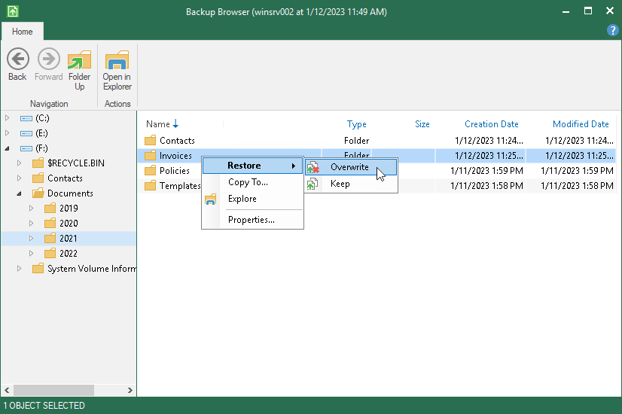Click the Forward navigation arrow
Screen dimensions: 622x414
tap(48, 65)
